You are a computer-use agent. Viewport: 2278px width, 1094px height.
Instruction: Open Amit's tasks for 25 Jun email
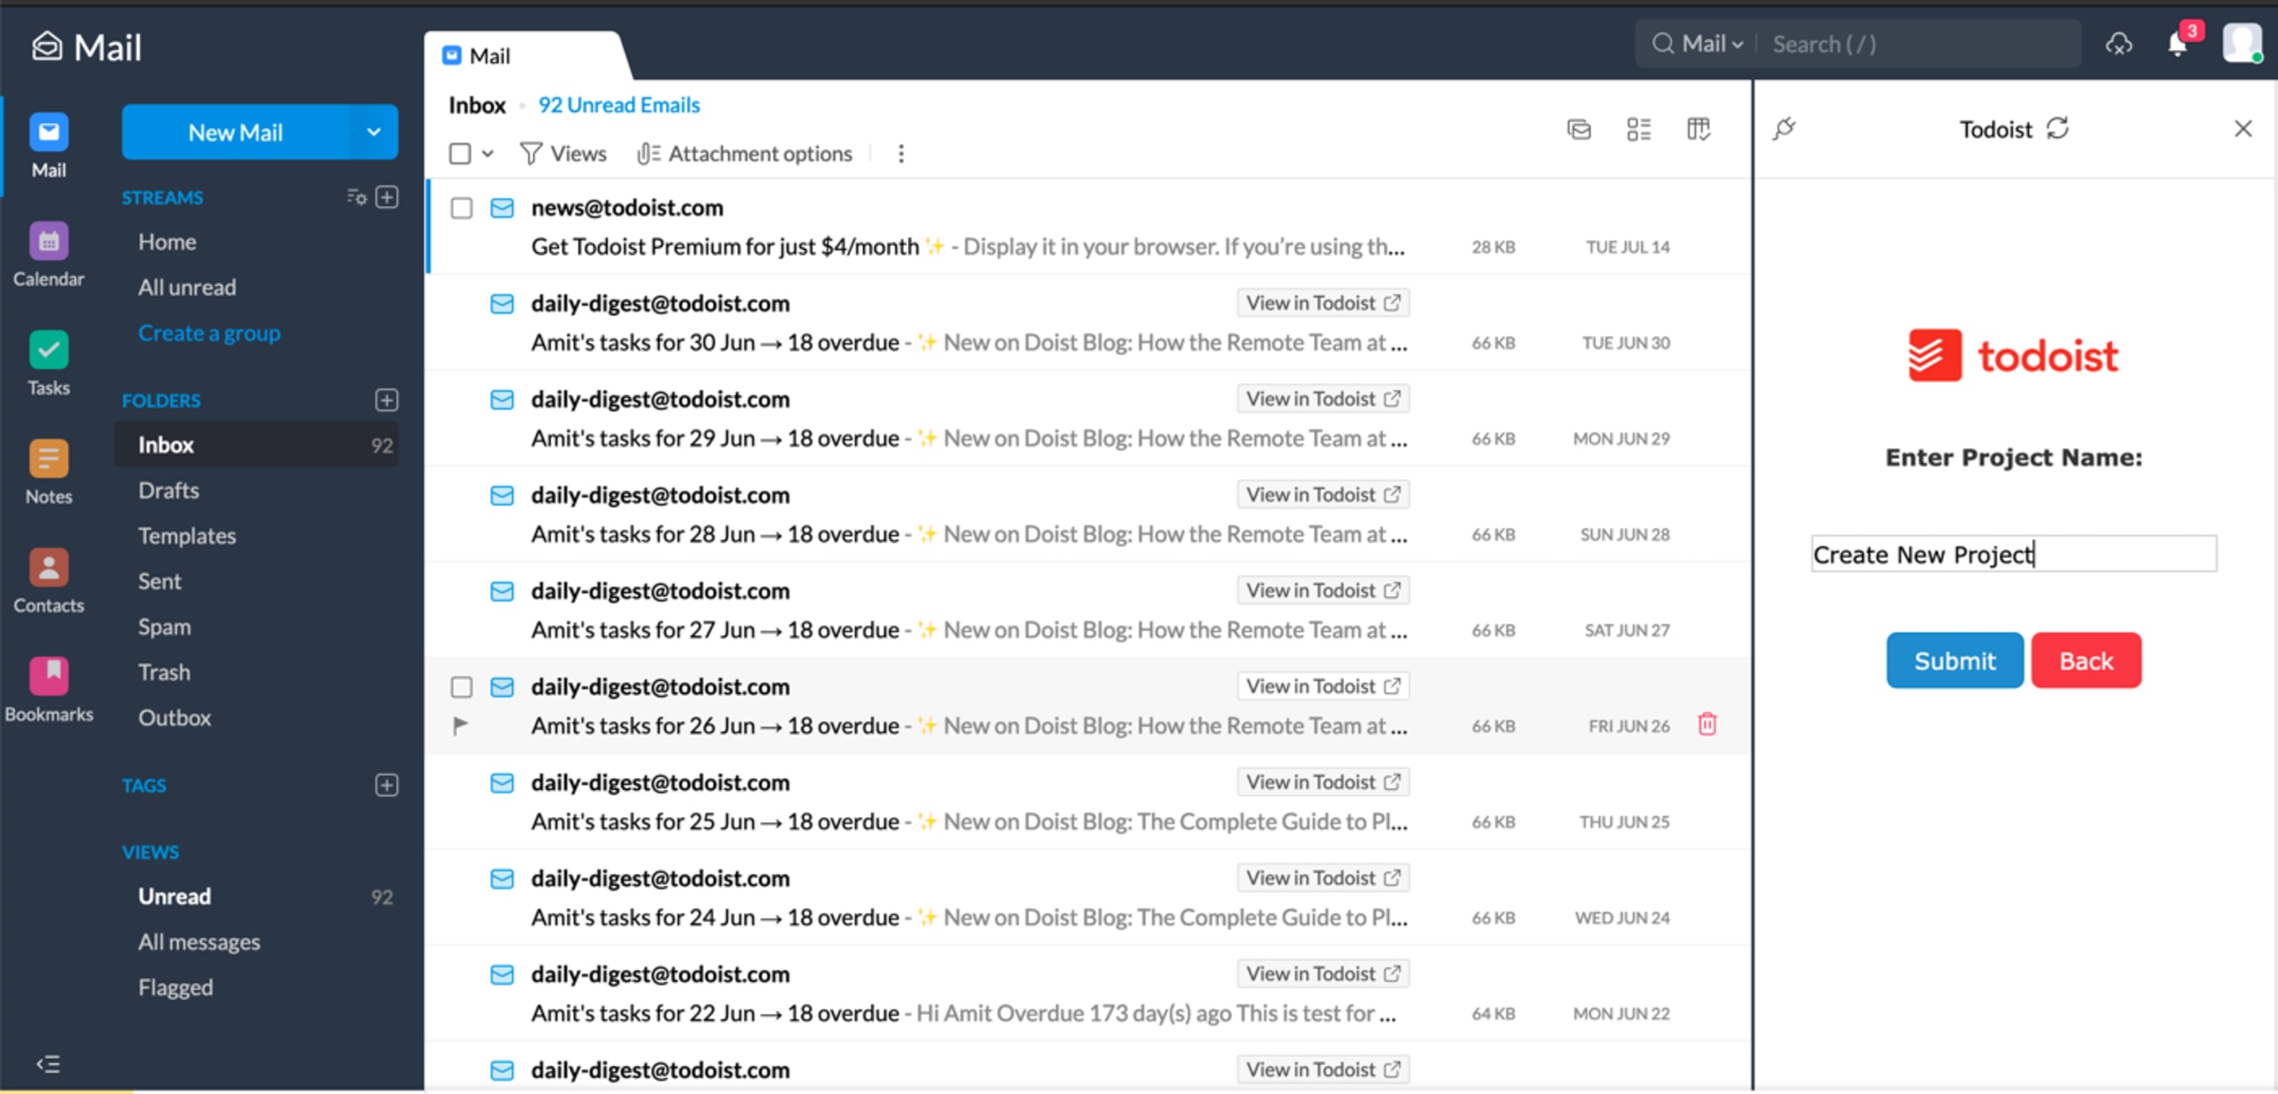(1090, 801)
